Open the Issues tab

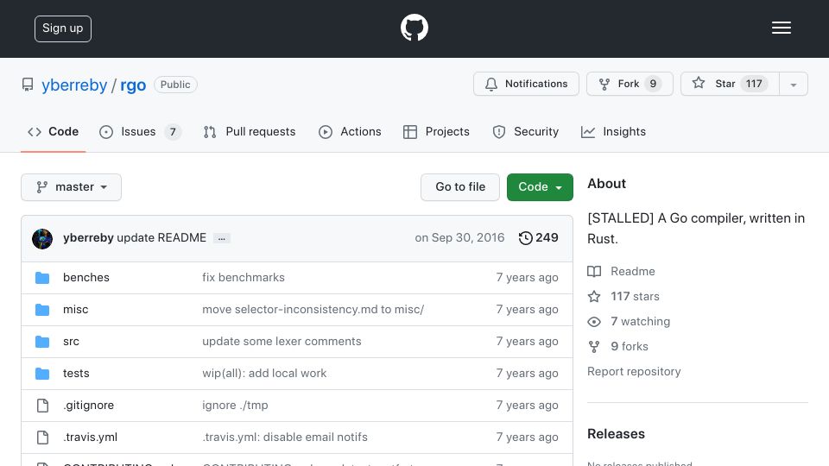coord(140,131)
